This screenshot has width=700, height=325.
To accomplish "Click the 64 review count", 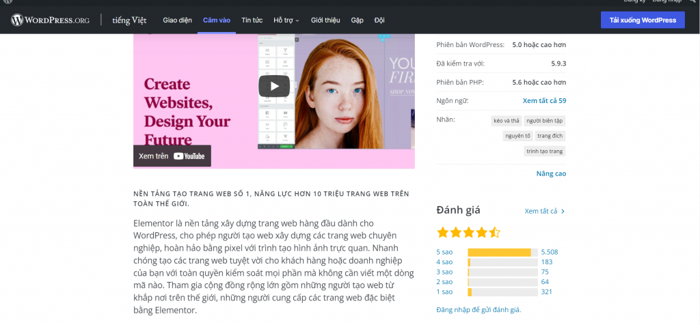I will click(545, 282).
